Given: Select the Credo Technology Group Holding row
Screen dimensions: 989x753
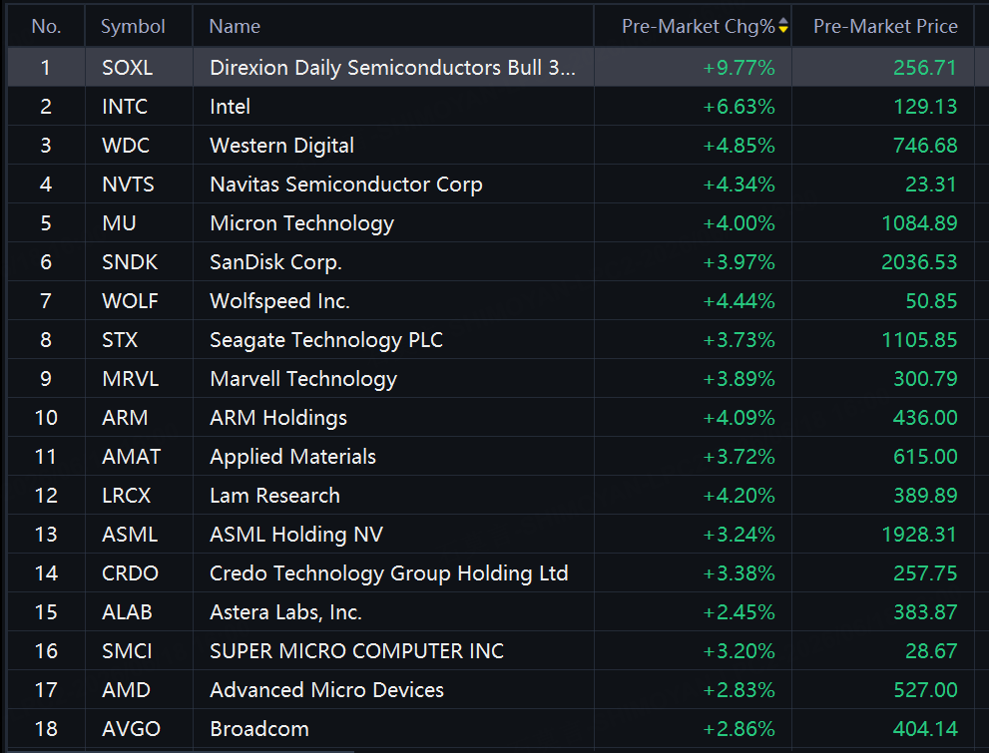Looking at the screenshot, I should pyautogui.click(x=491, y=572).
